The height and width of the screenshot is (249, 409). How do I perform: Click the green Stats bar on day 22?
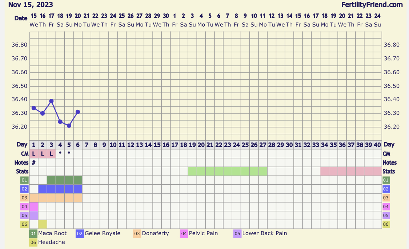point(218,171)
